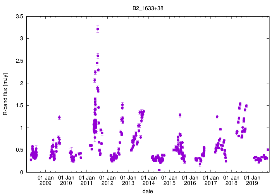This screenshot has height=195, width=279.
Task: Click the 01 Jan 2019 date label
Action: [251, 180]
